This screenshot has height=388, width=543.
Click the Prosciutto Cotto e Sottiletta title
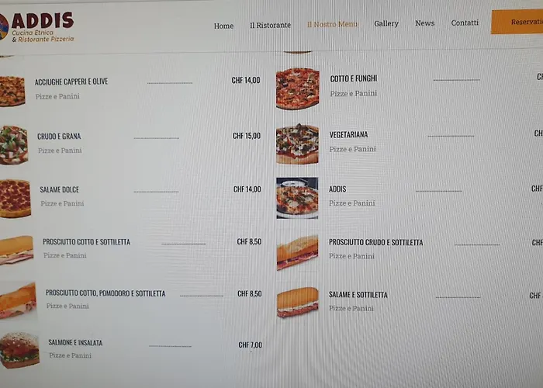[x=87, y=242]
